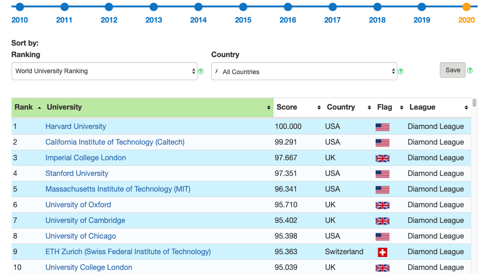Open the Imperial College London link

coord(85,158)
